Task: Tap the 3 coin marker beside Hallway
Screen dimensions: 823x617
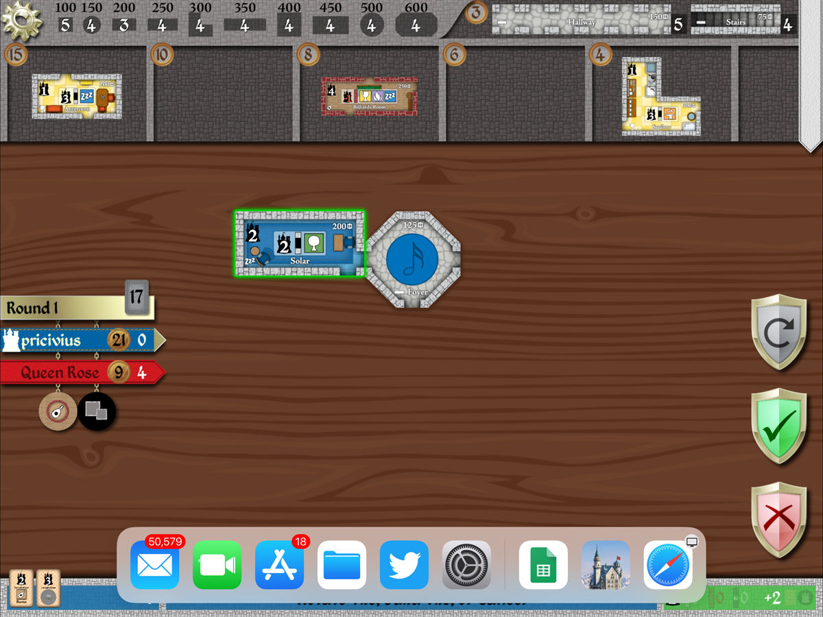Action: [x=477, y=13]
